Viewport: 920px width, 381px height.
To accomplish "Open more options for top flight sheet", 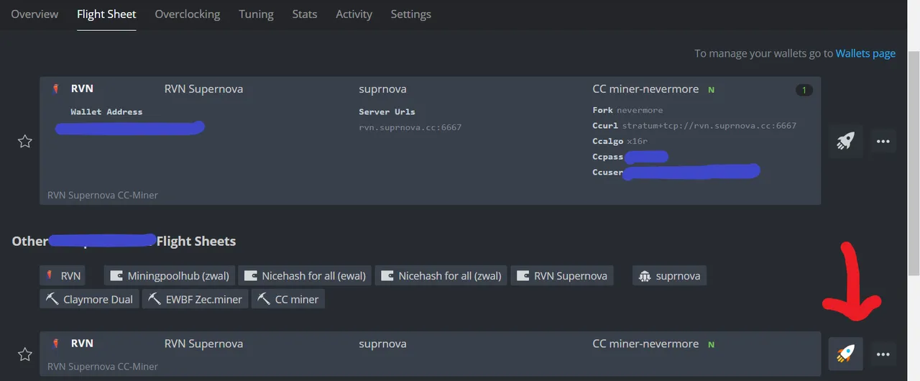I will coord(883,141).
